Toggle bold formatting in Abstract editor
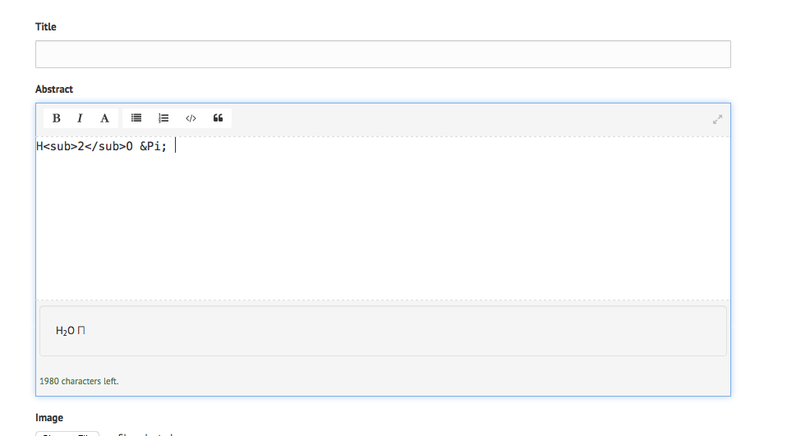 coord(56,118)
